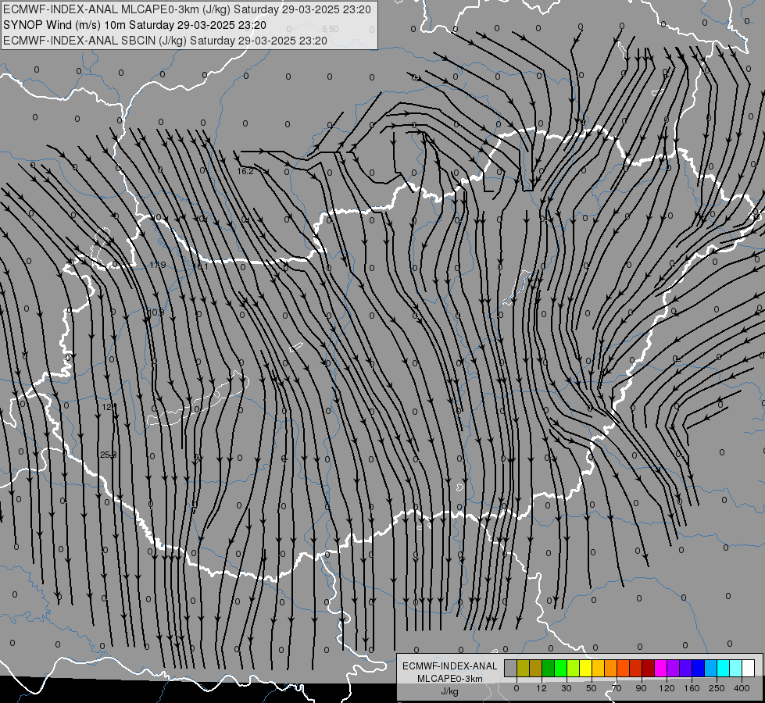The height and width of the screenshot is (703, 765).
Task: Click the white legend swatch at the end
Action: 749,668
